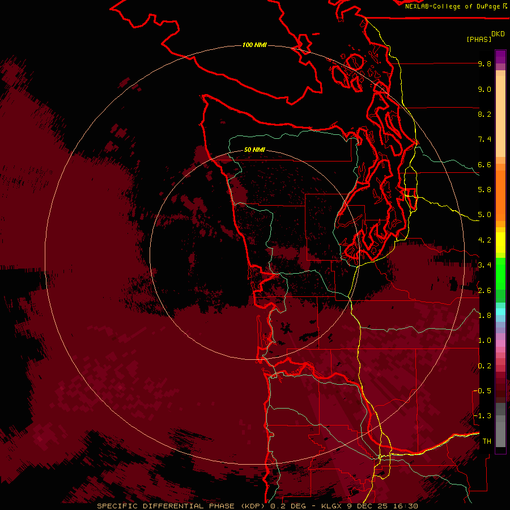Screen dimensions: 510x510
Task: Click the 5.0 value on the color scale
Action: [x=484, y=215]
